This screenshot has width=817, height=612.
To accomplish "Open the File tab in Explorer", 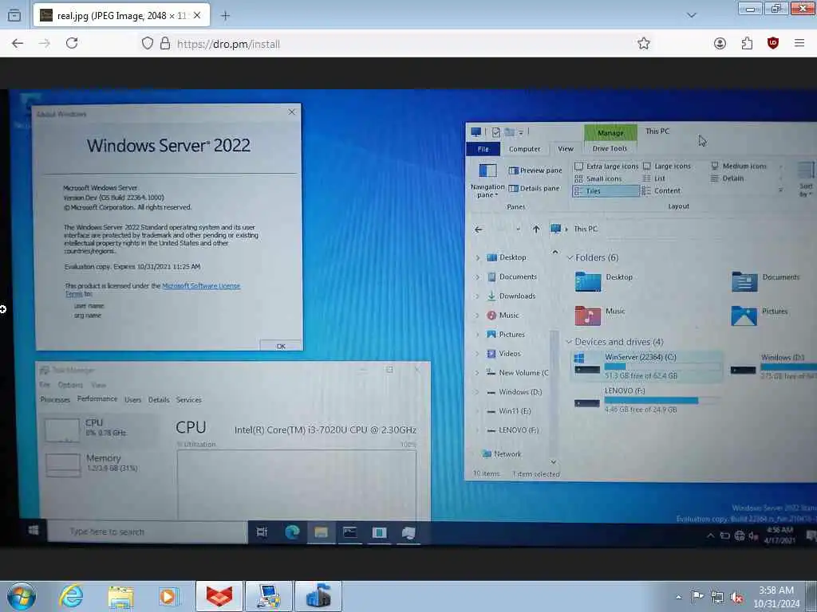I will pos(483,149).
